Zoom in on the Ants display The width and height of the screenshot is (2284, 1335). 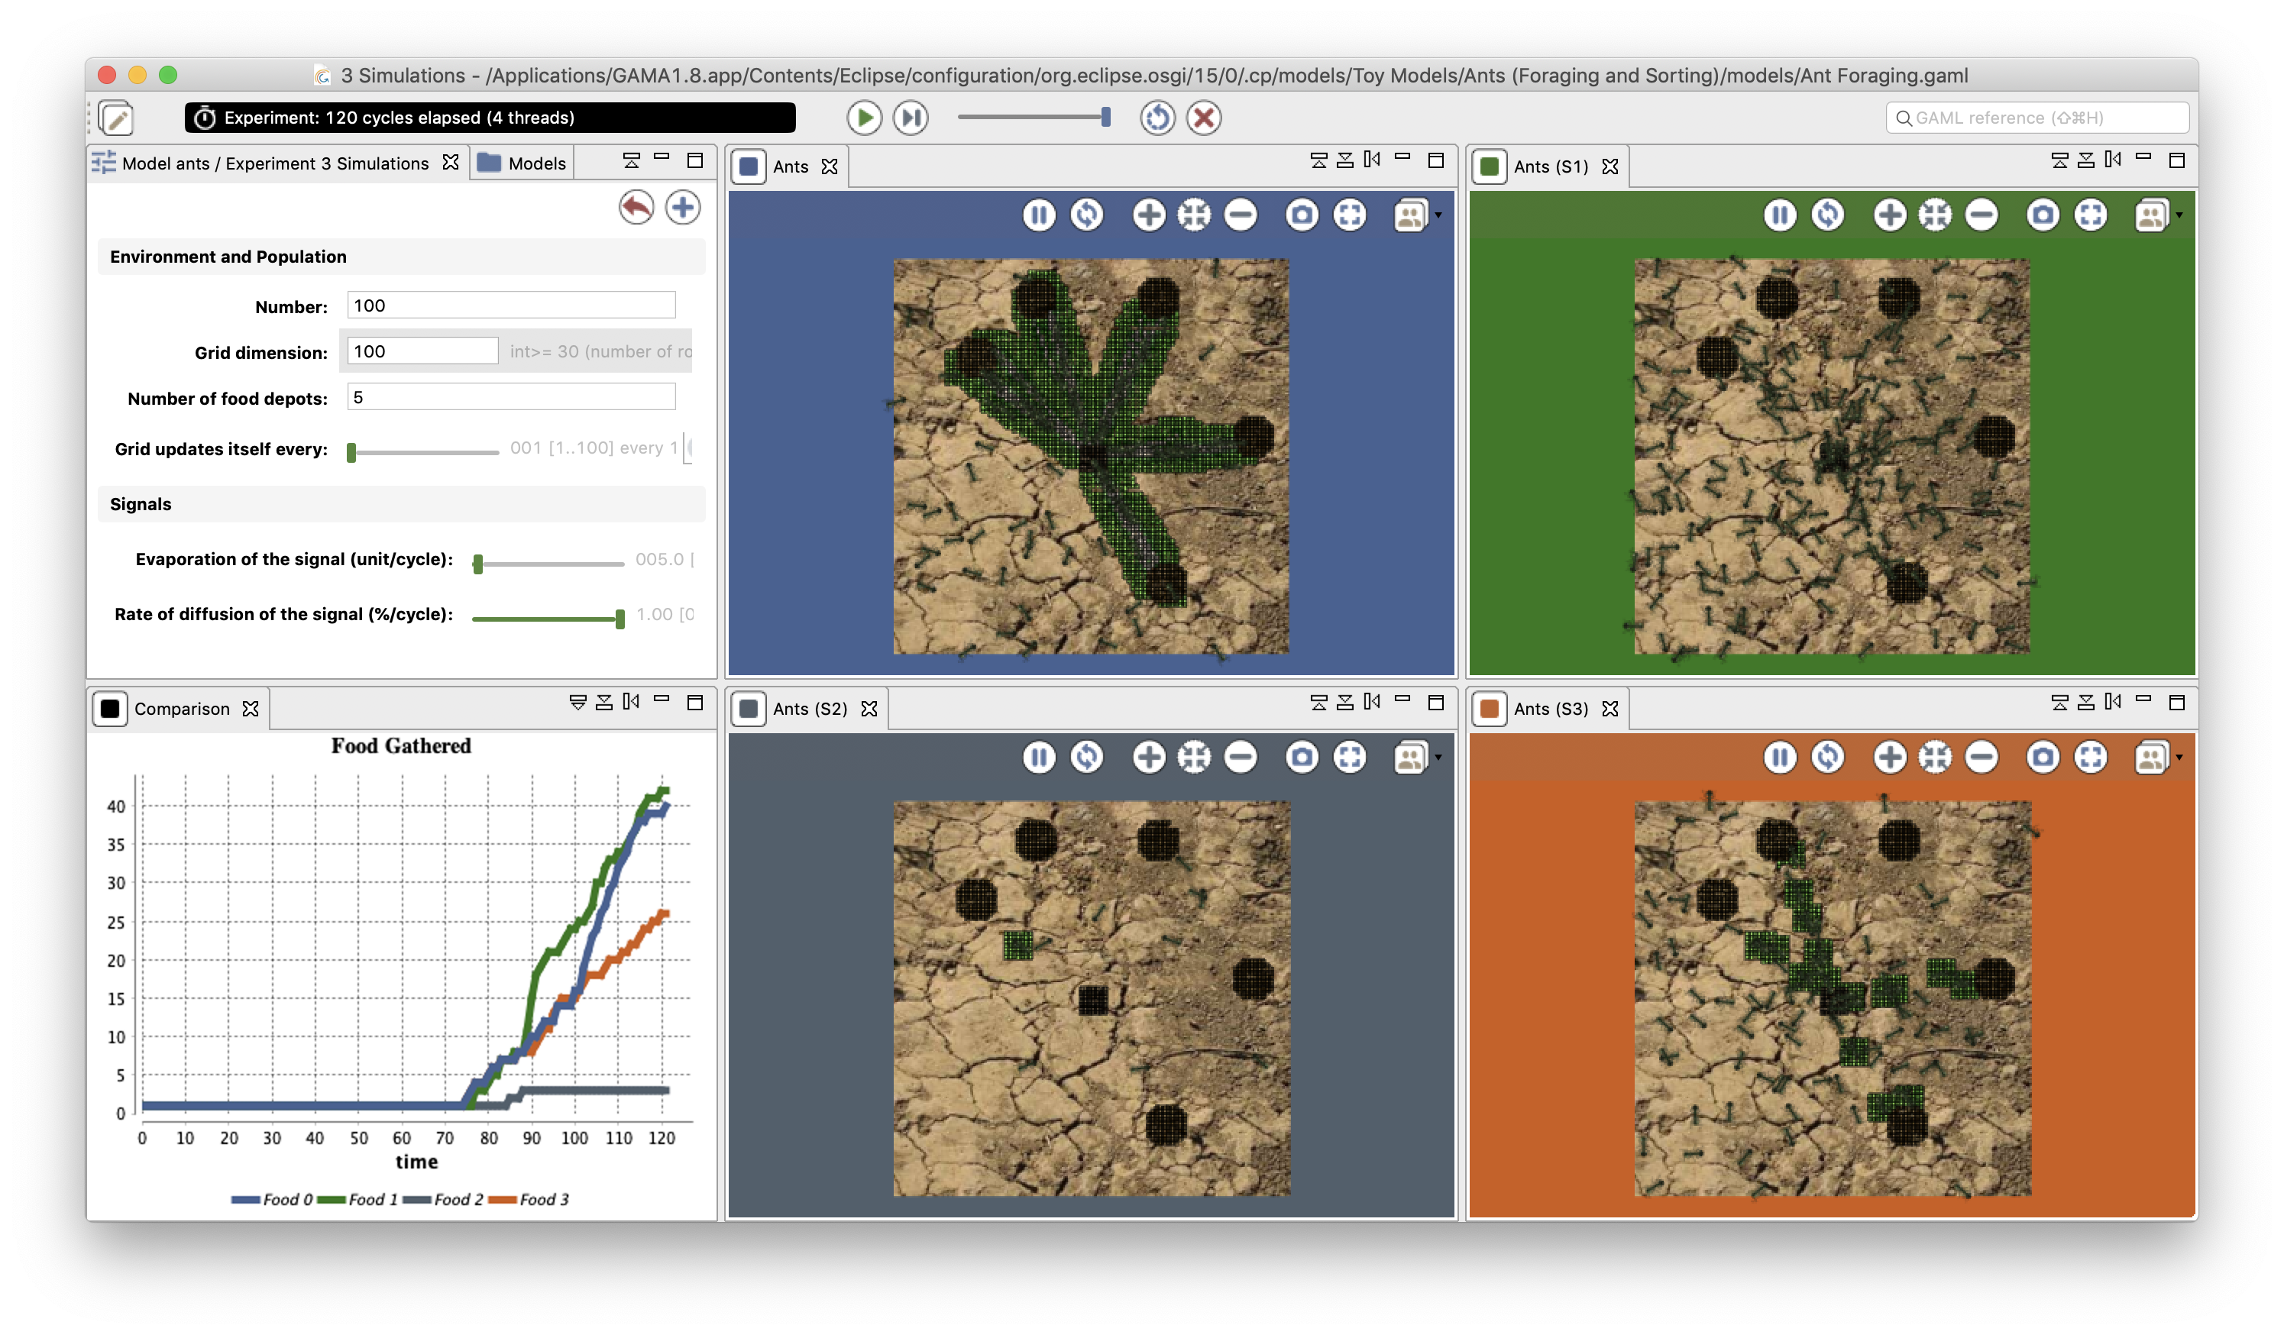[1149, 215]
